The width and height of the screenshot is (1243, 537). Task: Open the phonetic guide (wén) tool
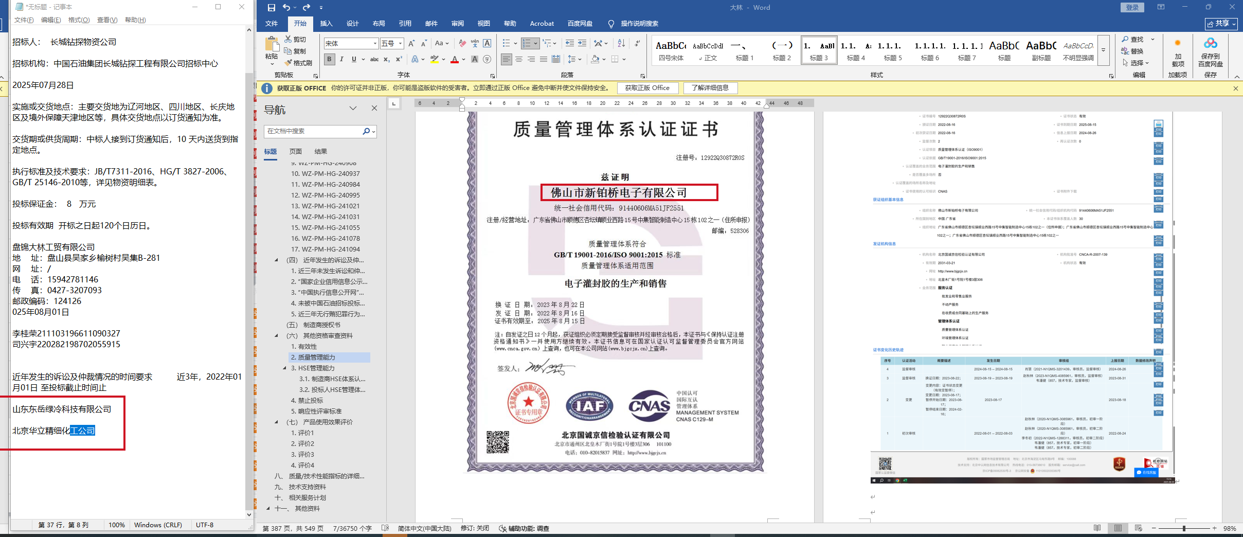[475, 44]
